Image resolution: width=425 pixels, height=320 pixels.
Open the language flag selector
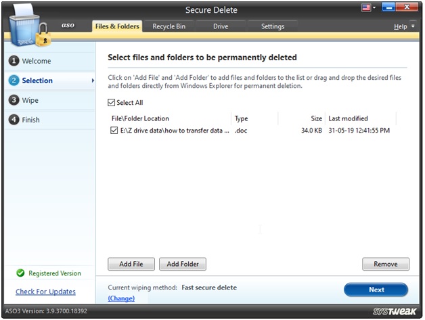[x=369, y=7]
